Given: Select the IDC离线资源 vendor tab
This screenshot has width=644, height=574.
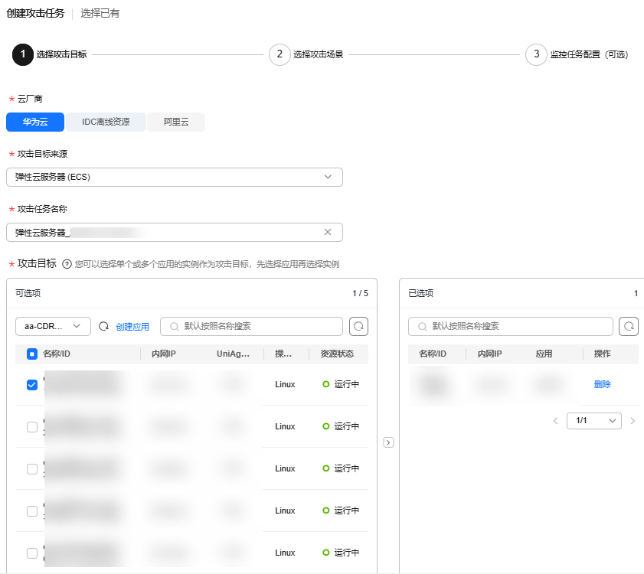Looking at the screenshot, I should (106, 122).
